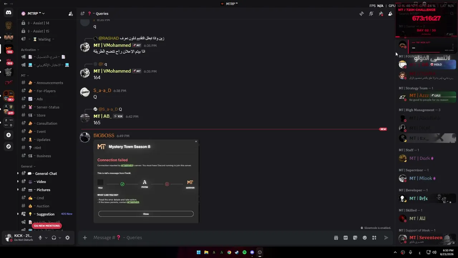View MT | Mlook member profile

[427, 178]
